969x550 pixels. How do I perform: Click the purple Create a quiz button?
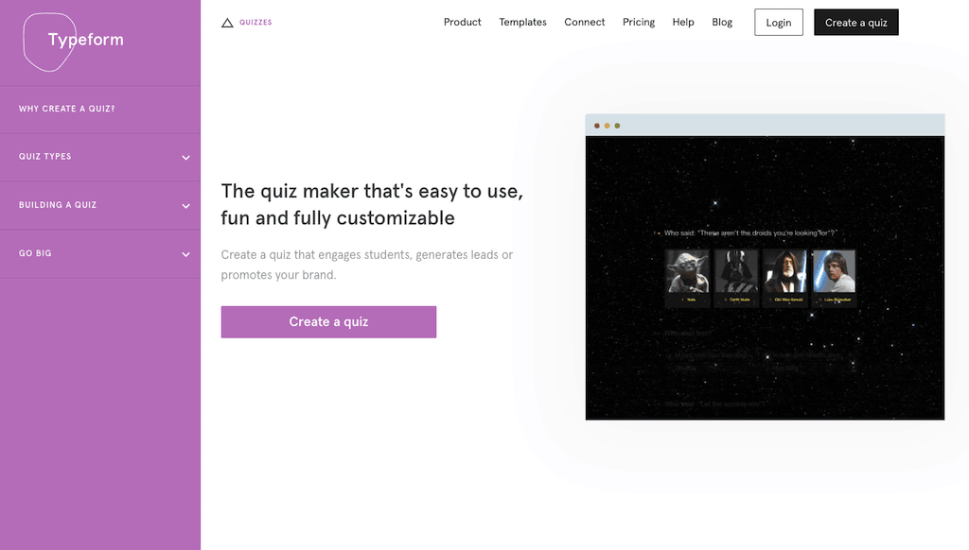tap(328, 321)
